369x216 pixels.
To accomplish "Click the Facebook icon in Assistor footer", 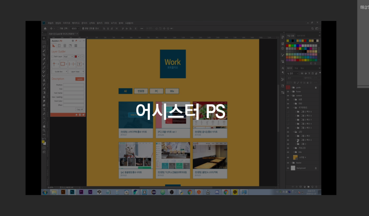I will (80, 115).
